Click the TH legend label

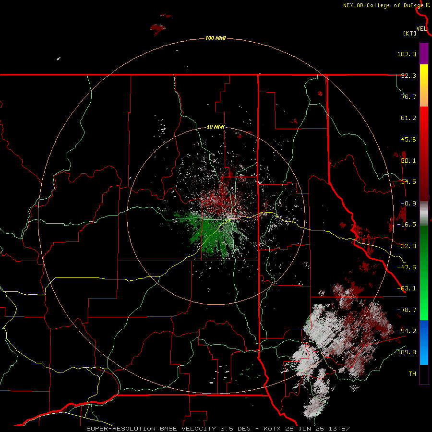412,374
